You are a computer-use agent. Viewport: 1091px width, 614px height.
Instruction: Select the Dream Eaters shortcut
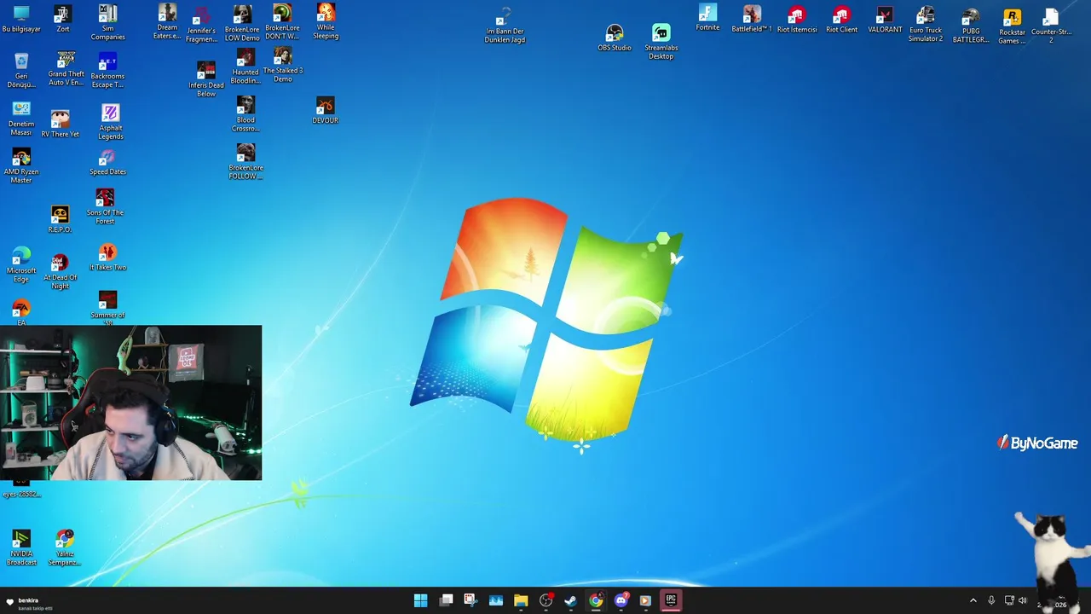click(167, 21)
